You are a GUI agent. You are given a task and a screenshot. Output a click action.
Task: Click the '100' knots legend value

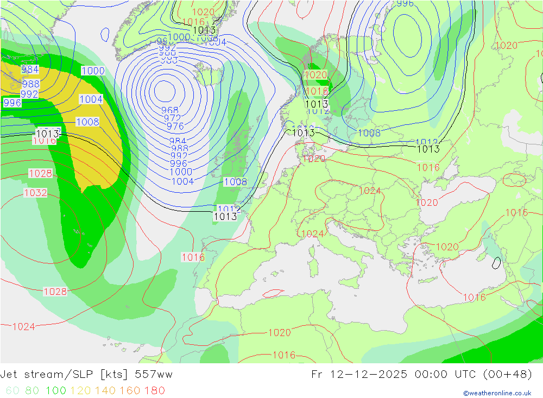pyautogui.click(x=56, y=390)
